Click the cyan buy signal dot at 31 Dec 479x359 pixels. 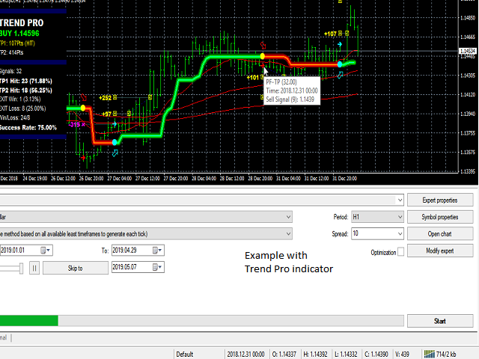tap(340, 64)
